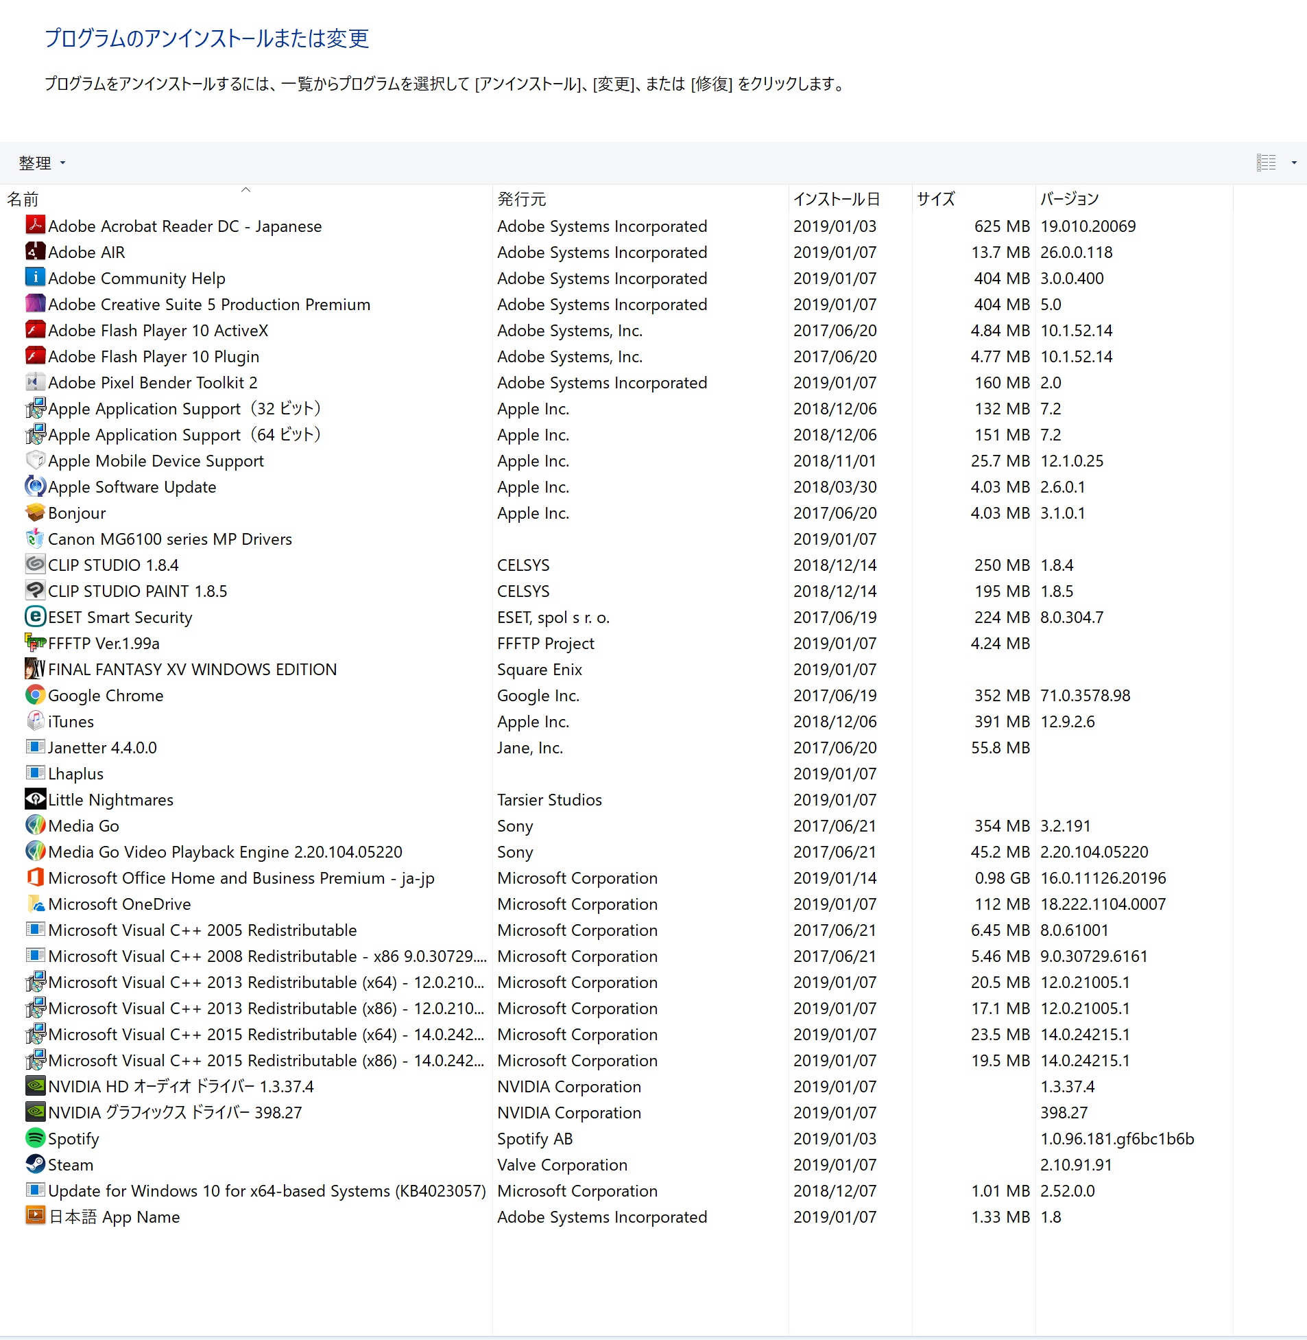
Task: Click the Tarsier Studios publisher cell
Action: (x=549, y=799)
